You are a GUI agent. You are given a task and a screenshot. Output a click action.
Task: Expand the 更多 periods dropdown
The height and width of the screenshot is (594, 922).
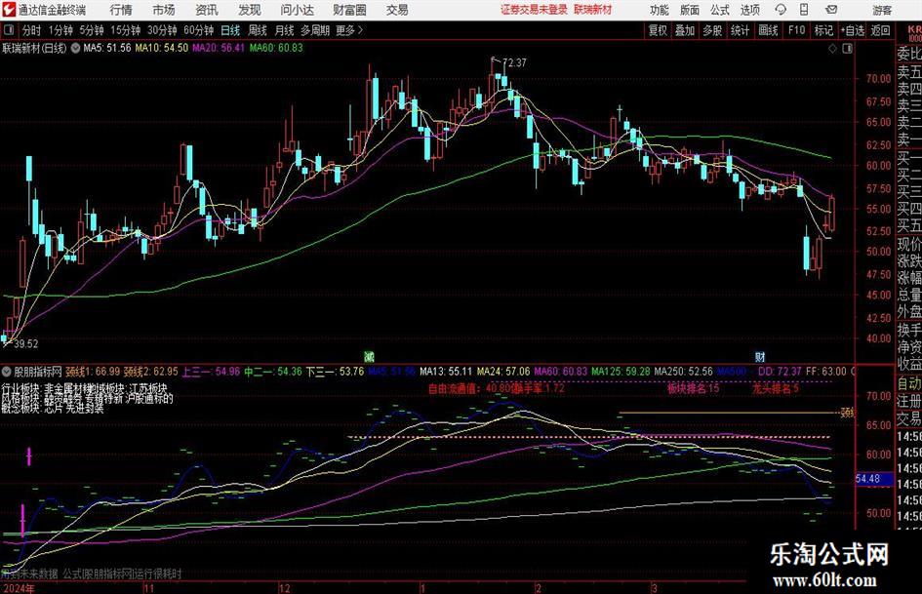coord(349,30)
